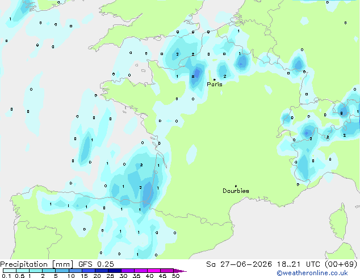Click the GFS 0.25 model label
Viewport: 360px width, 278px height.
click(x=96, y=264)
